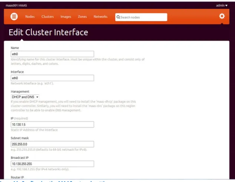235x182 pixels.
Task: Click the Interface input field
Action: (52, 78)
